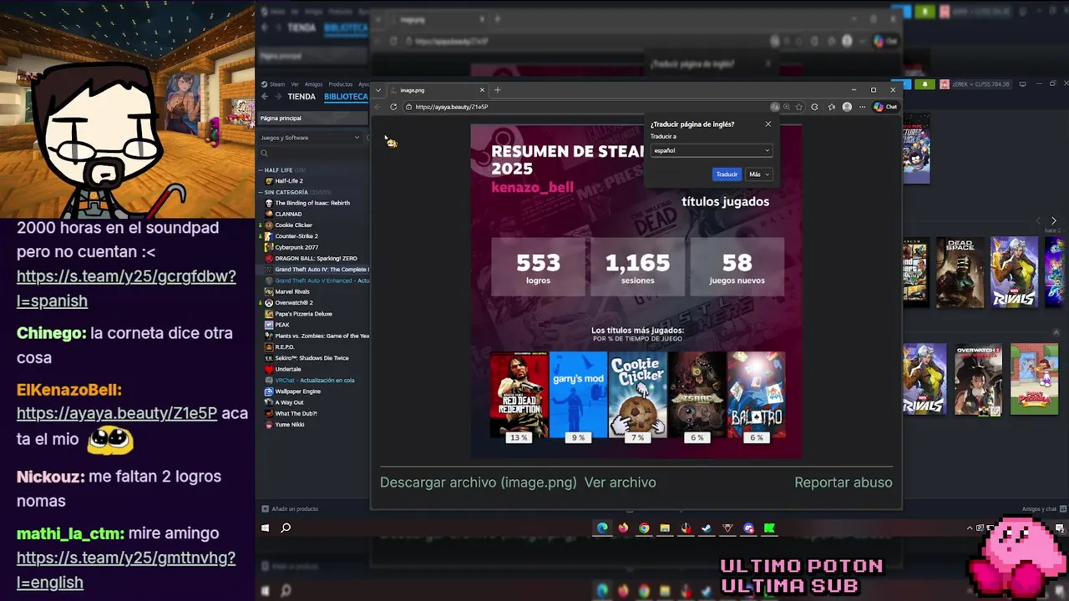Open Steam menu in Steam window

276,84
